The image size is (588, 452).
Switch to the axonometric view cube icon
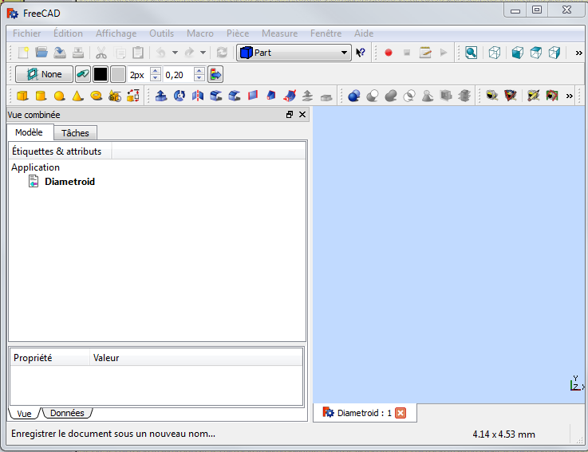pyautogui.click(x=494, y=53)
